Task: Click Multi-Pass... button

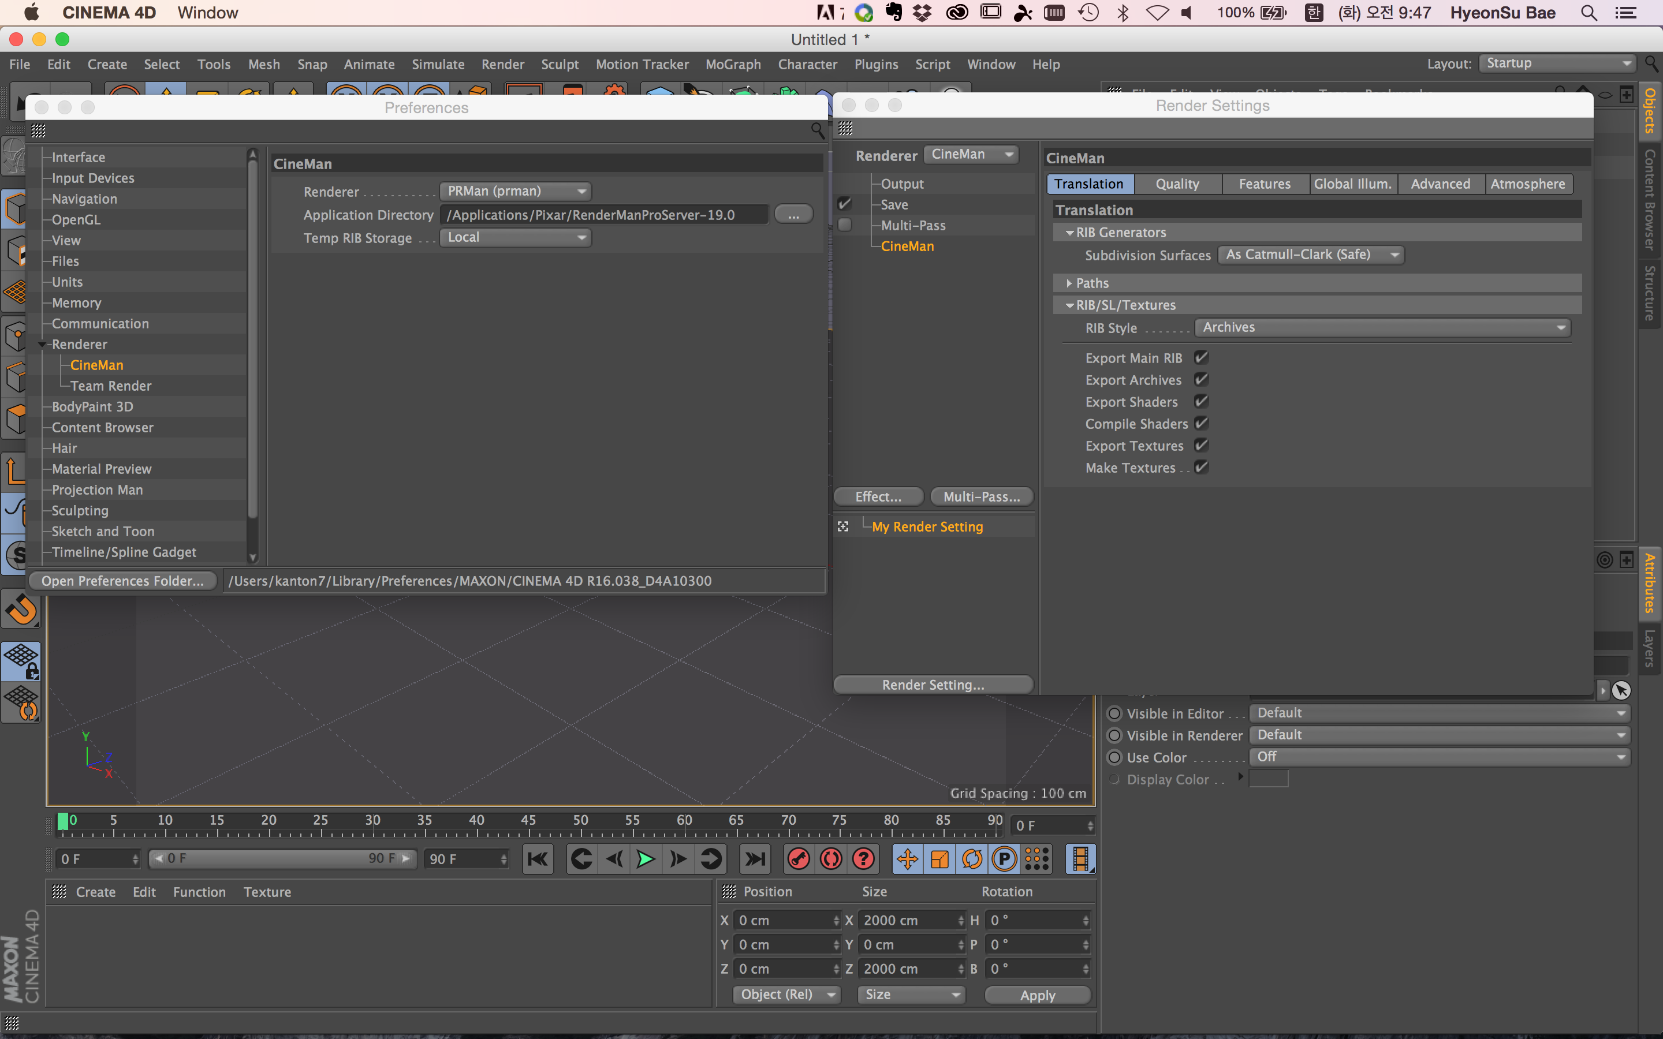Action: point(981,496)
